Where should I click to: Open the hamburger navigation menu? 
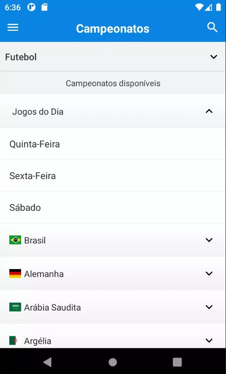[13, 28]
